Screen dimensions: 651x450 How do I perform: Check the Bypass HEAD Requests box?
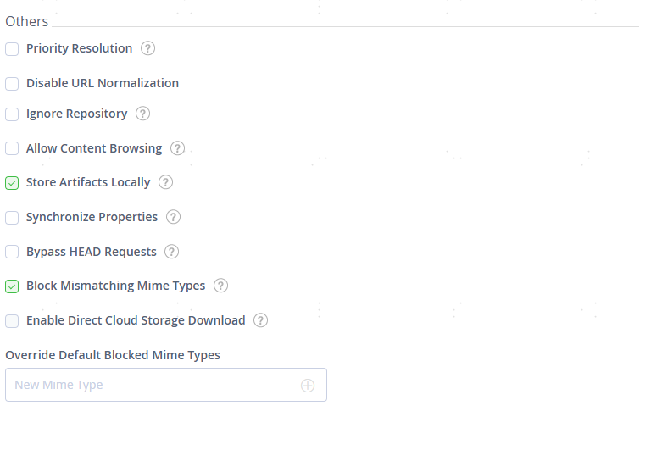pyautogui.click(x=12, y=253)
